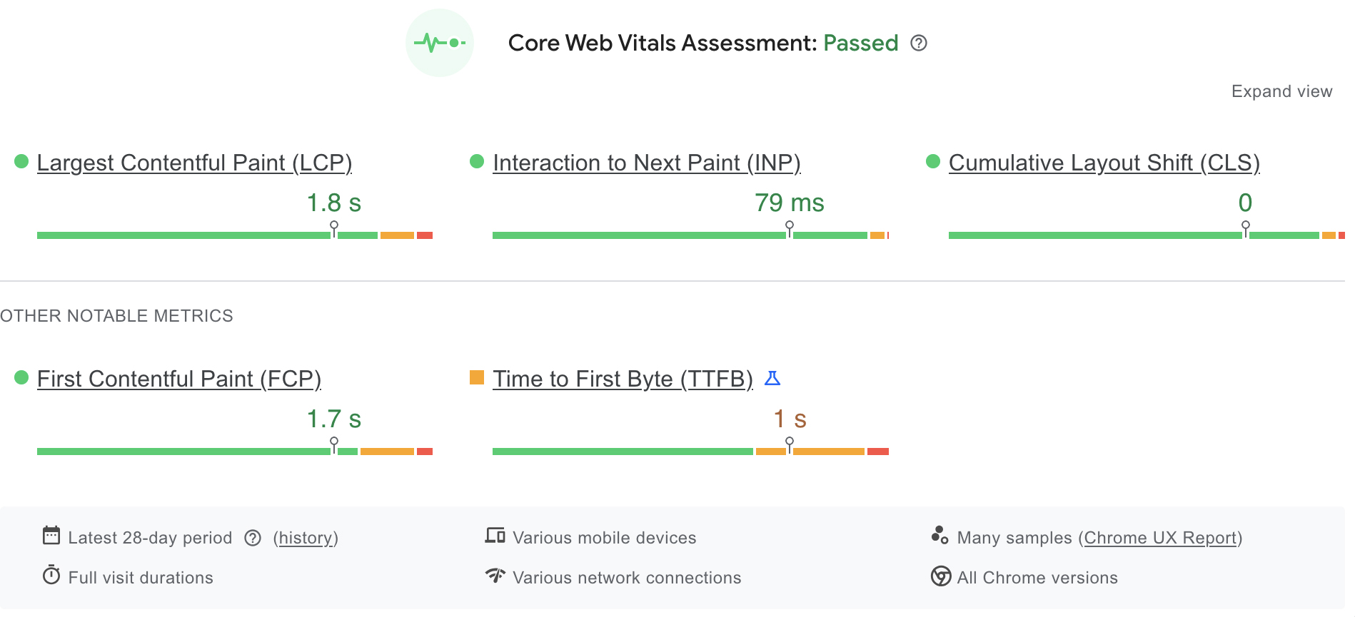Click the Chrome versions logo icon
This screenshot has width=1355, height=617.
(941, 576)
